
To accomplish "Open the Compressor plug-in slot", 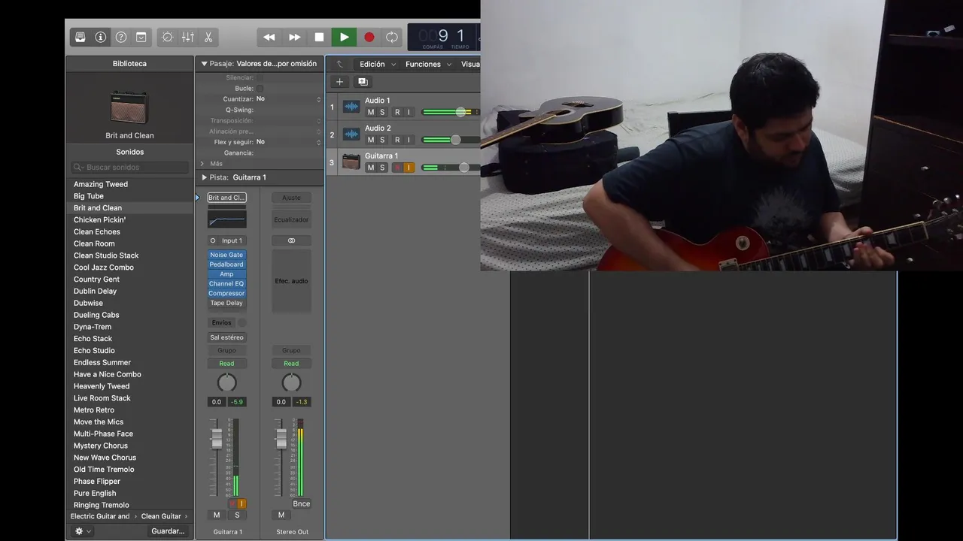I will (226, 293).
